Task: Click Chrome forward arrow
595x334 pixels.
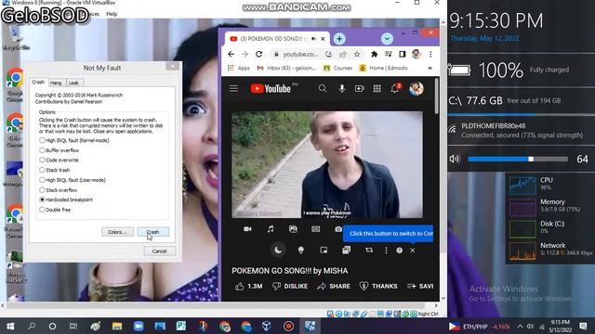Action: coord(245,55)
